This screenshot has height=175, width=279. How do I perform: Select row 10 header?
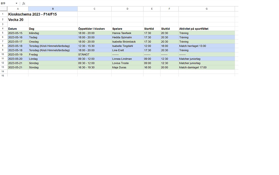click(3, 54)
